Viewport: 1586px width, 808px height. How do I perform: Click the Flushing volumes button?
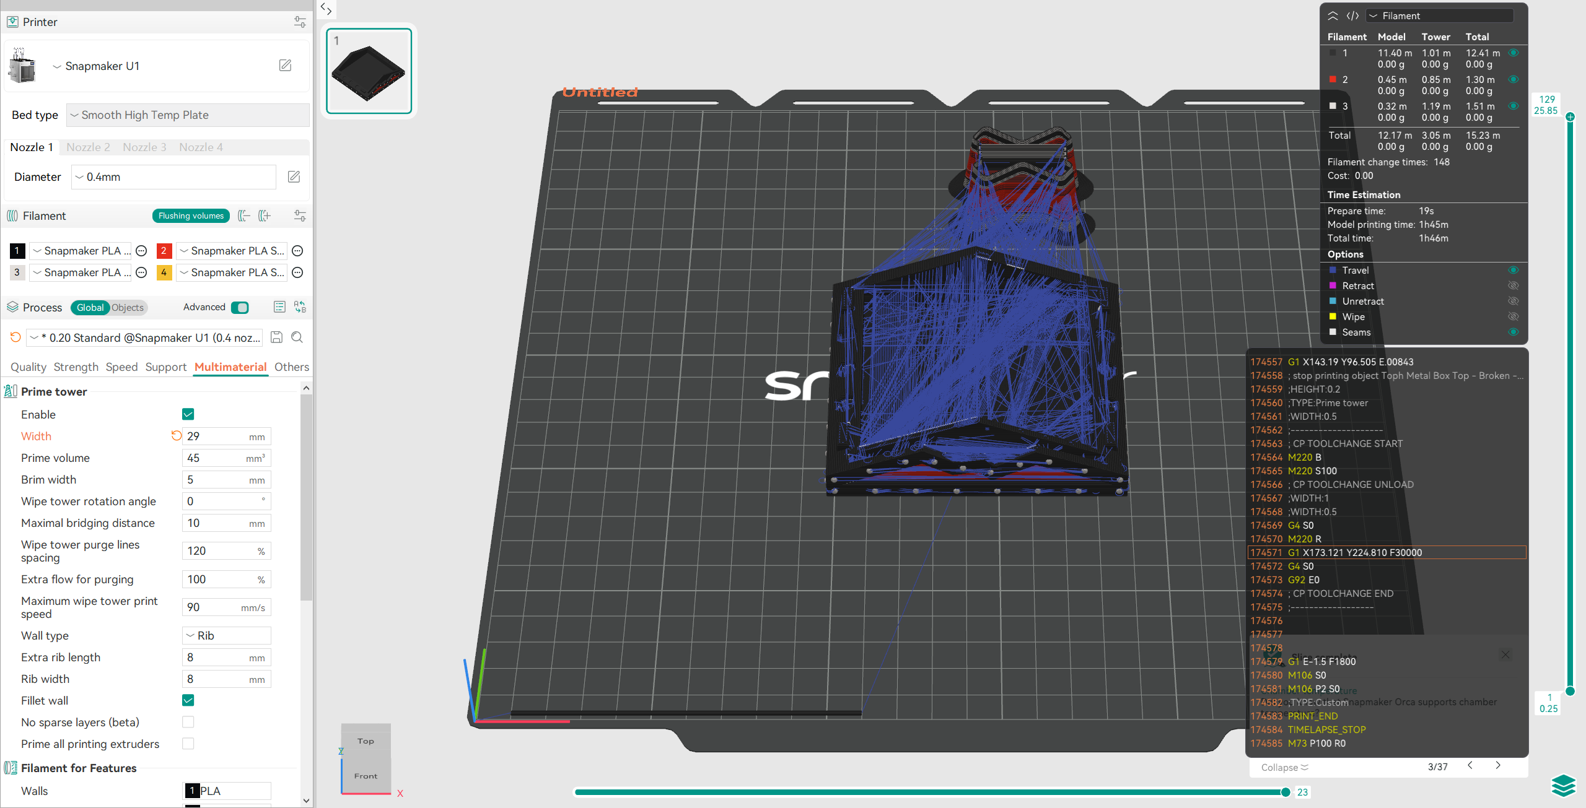click(191, 215)
